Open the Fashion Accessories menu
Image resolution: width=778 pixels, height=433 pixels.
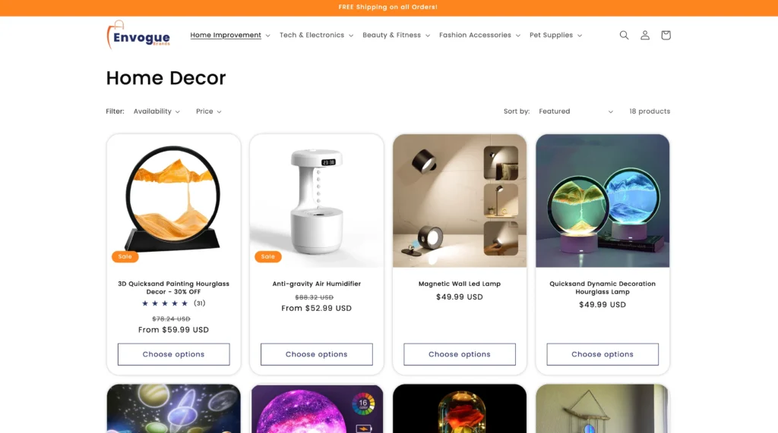pos(479,35)
